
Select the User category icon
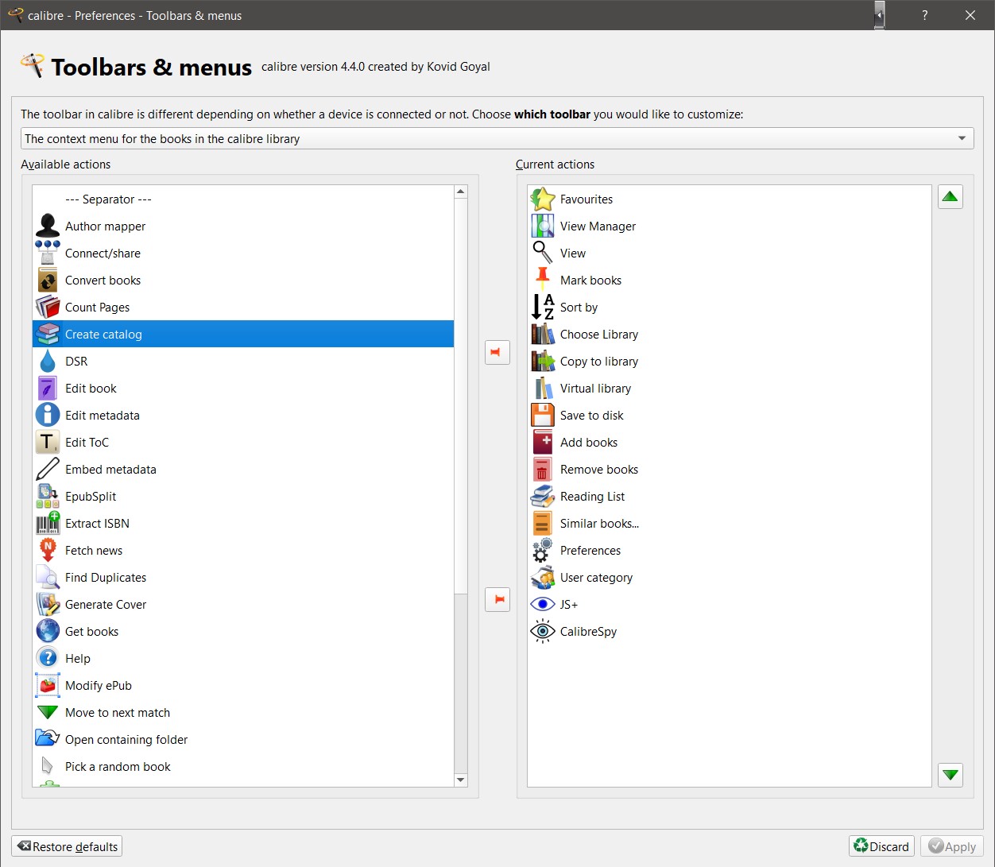click(543, 577)
